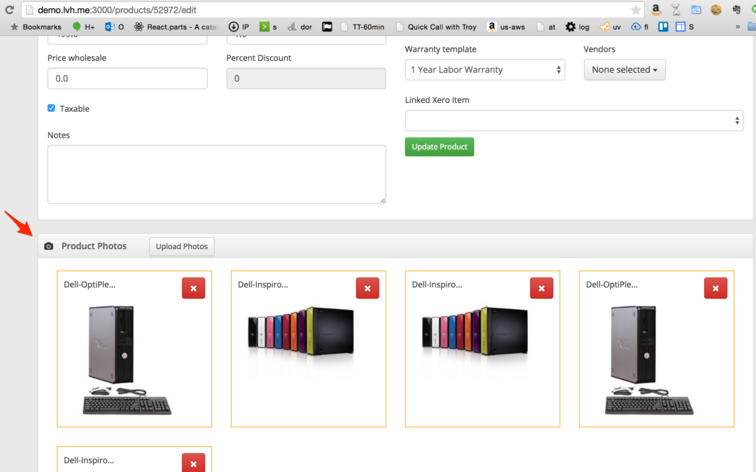The image size is (756, 472).
Task: Open the 'S' window-icon bookmark
Action: [x=685, y=27]
